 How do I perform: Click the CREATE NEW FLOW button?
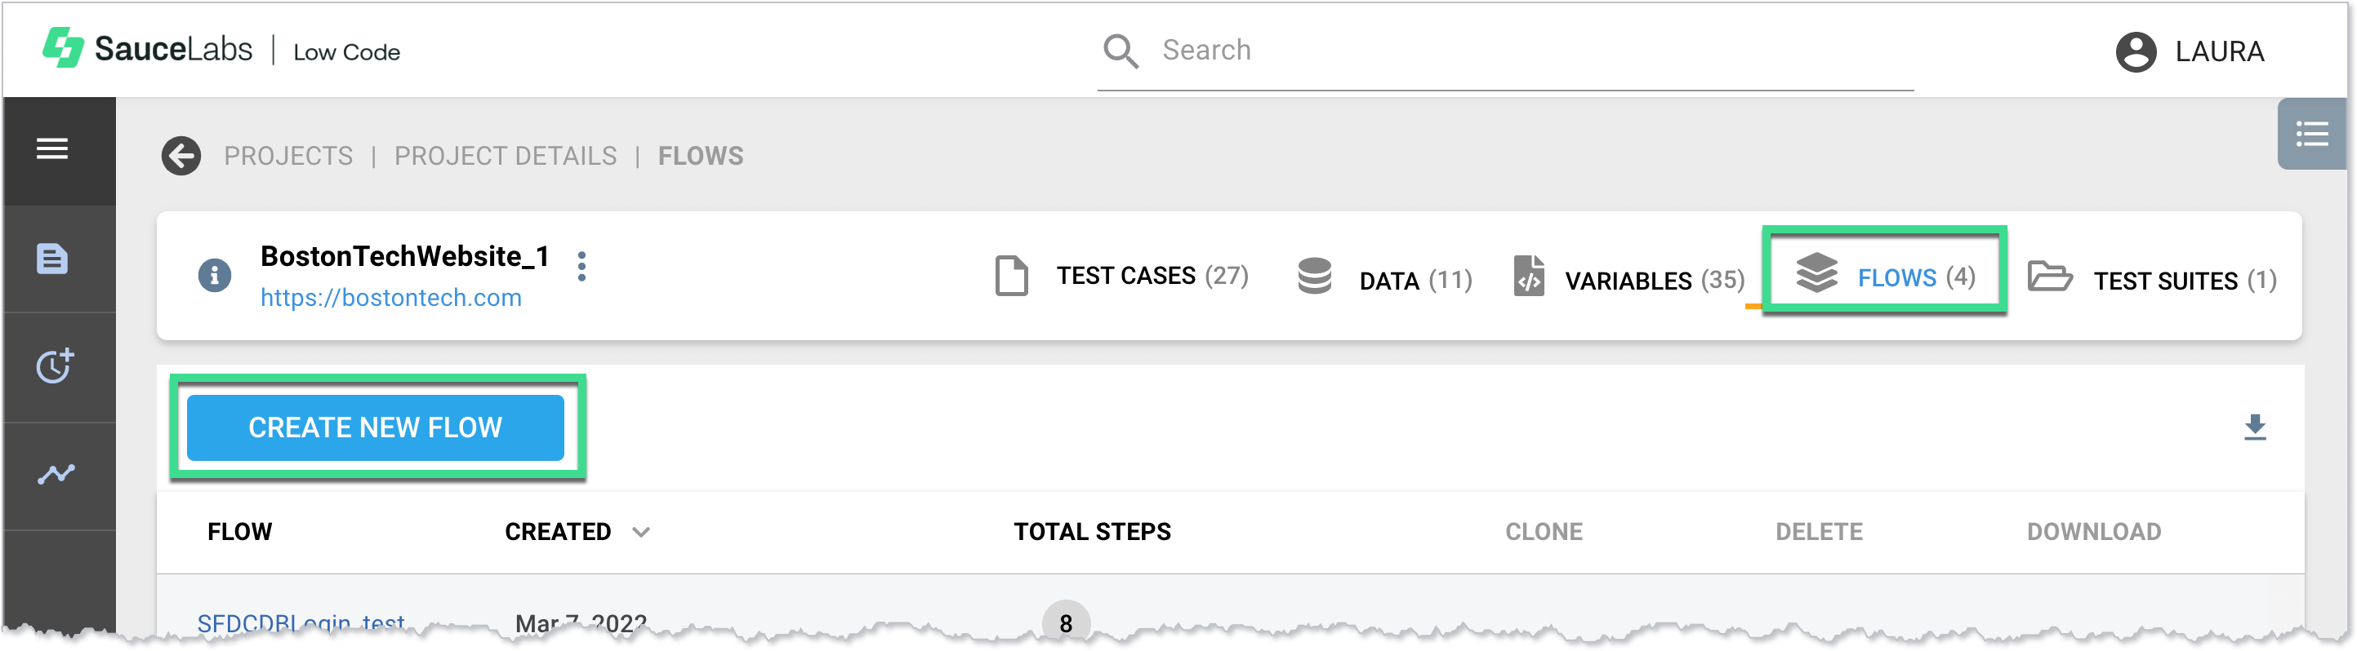(x=374, y=427)
